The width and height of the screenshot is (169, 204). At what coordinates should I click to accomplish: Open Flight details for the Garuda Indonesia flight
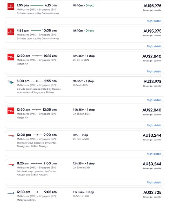154,100
